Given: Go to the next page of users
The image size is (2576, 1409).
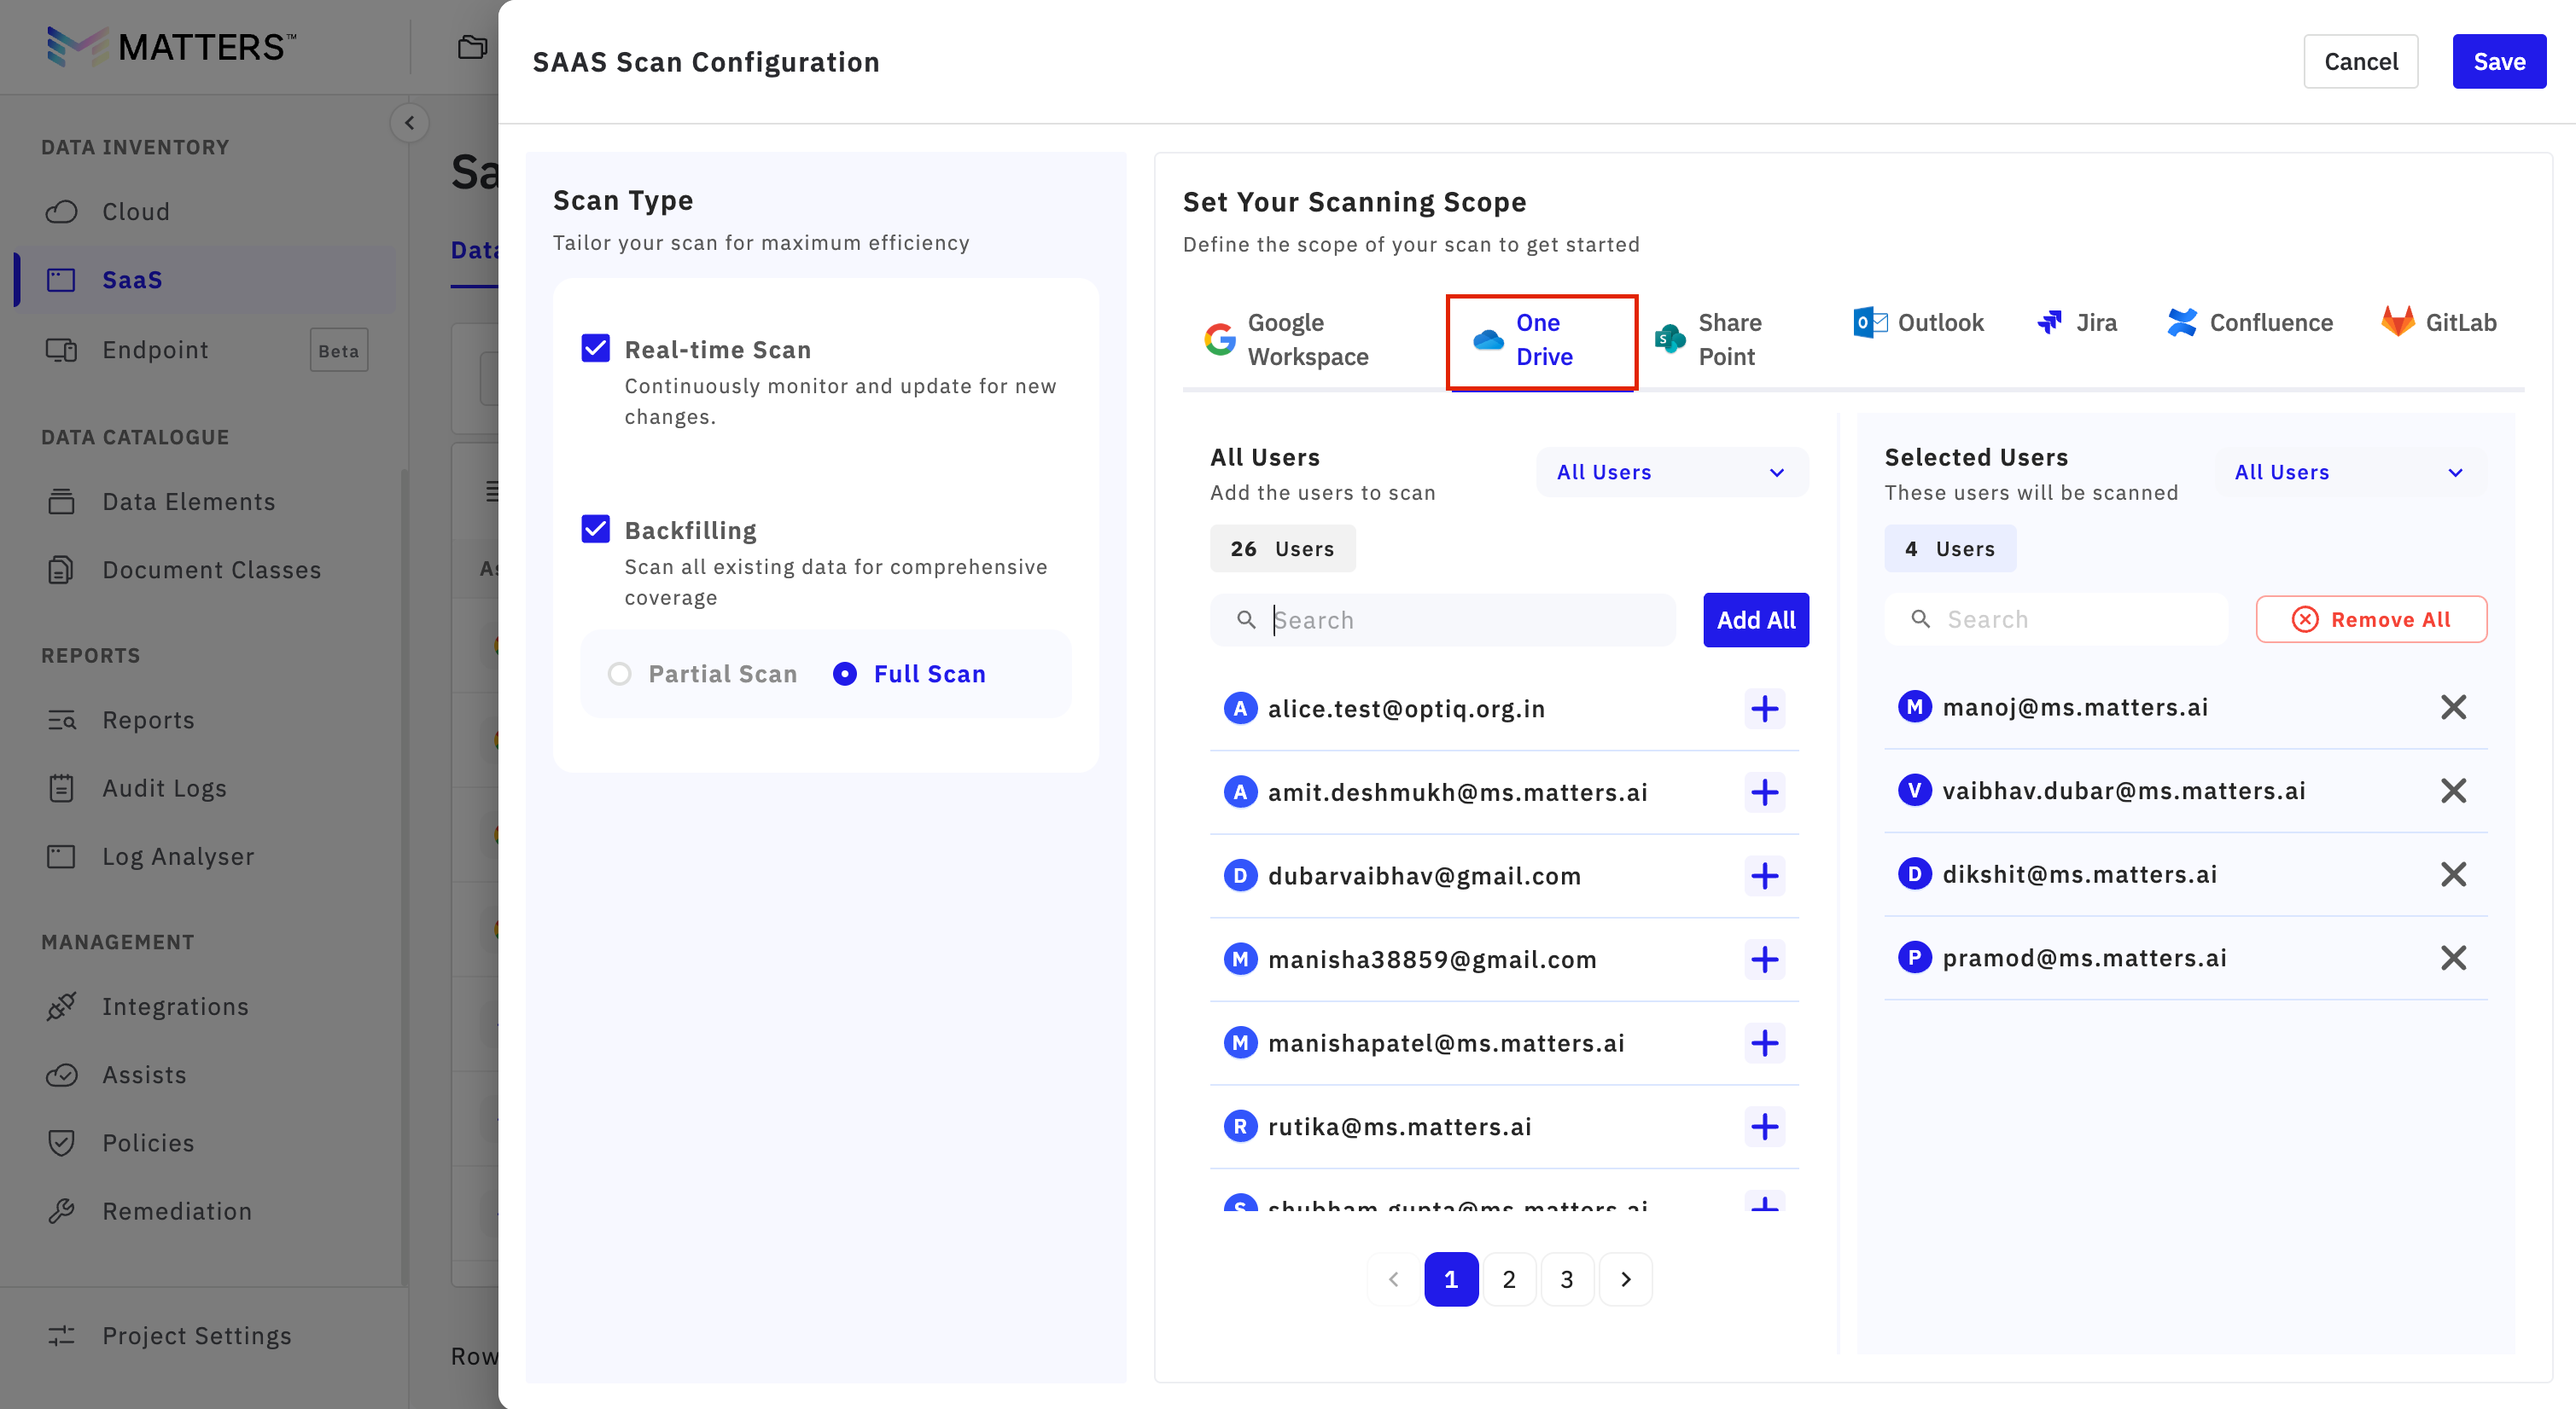Looking at the screenshot, I should (x=1626, y=1279).
